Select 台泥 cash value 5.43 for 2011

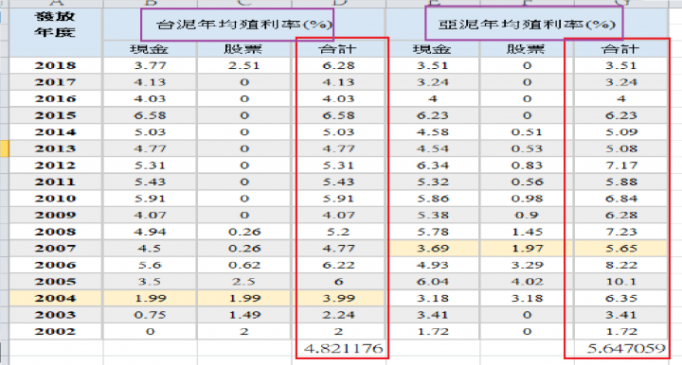150,182
